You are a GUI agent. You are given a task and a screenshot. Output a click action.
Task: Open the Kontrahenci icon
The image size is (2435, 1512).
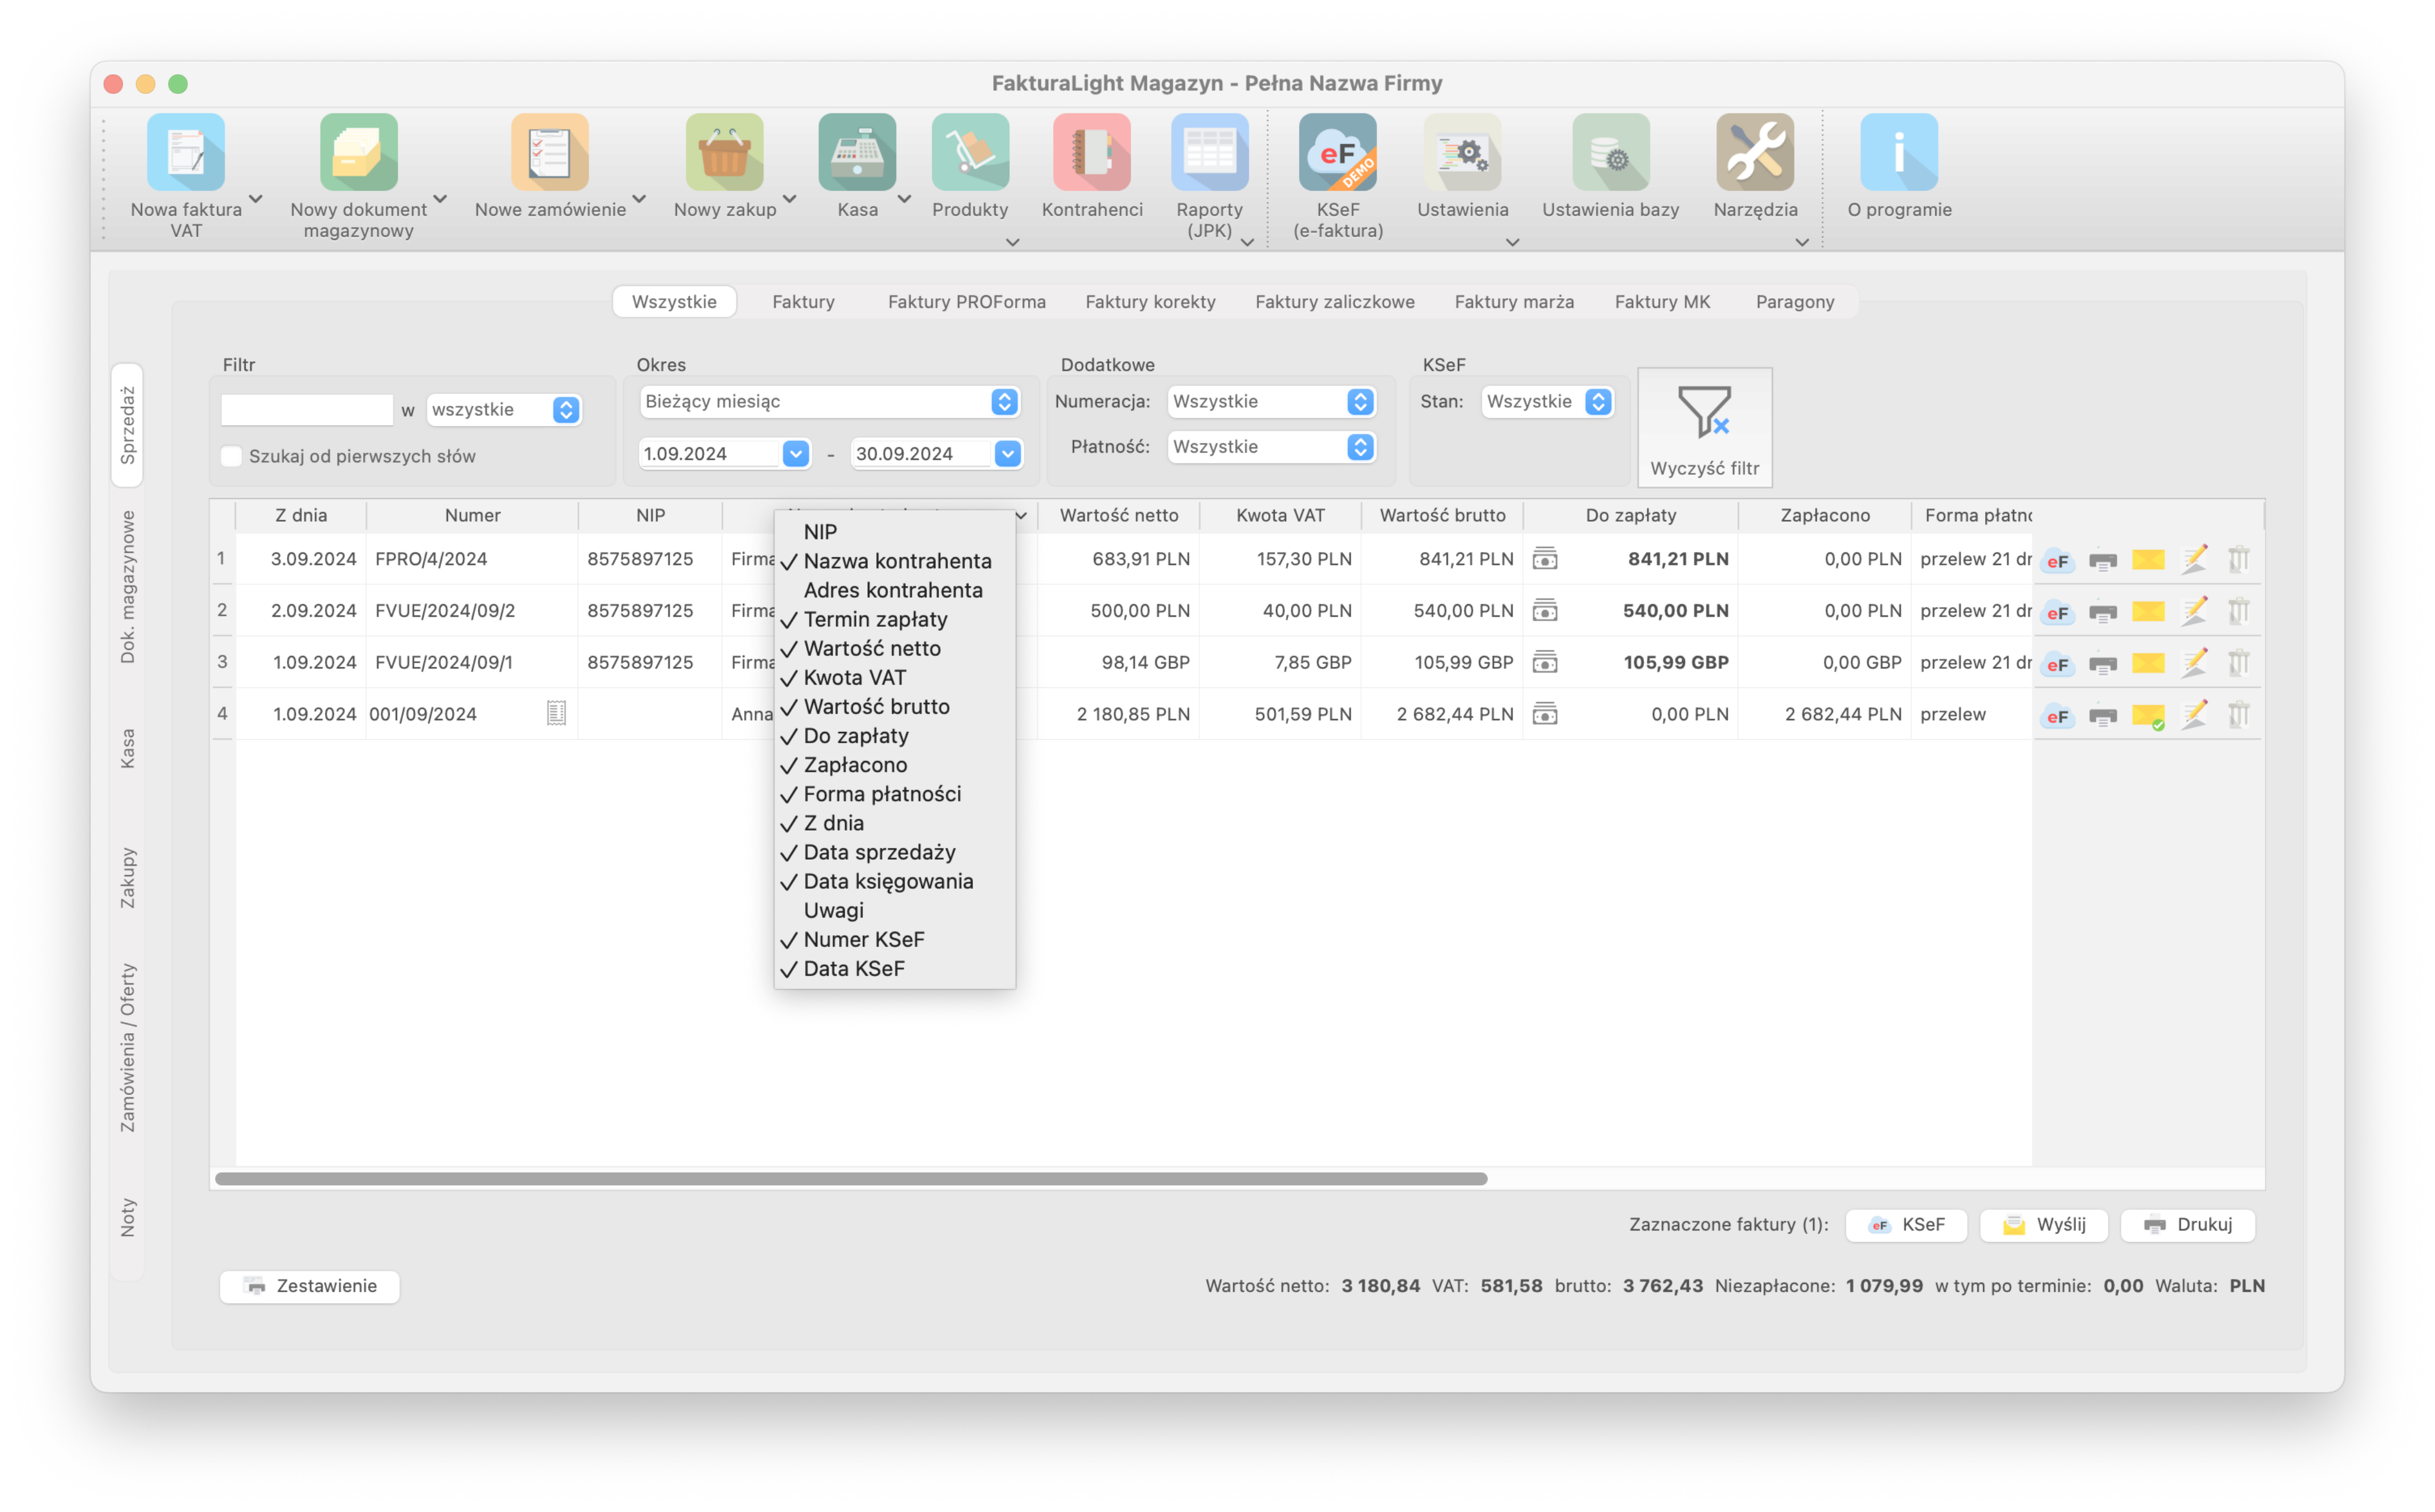click(x=1091, y=152)
